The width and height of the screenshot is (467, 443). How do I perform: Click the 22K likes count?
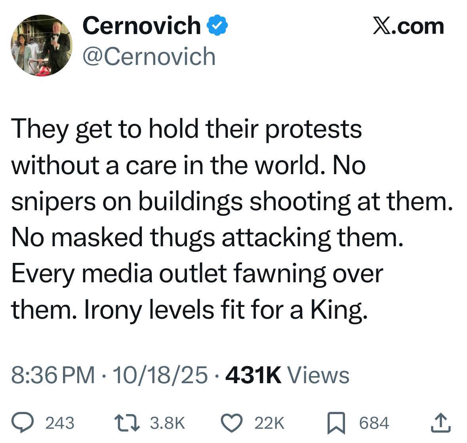pos(269,423)
